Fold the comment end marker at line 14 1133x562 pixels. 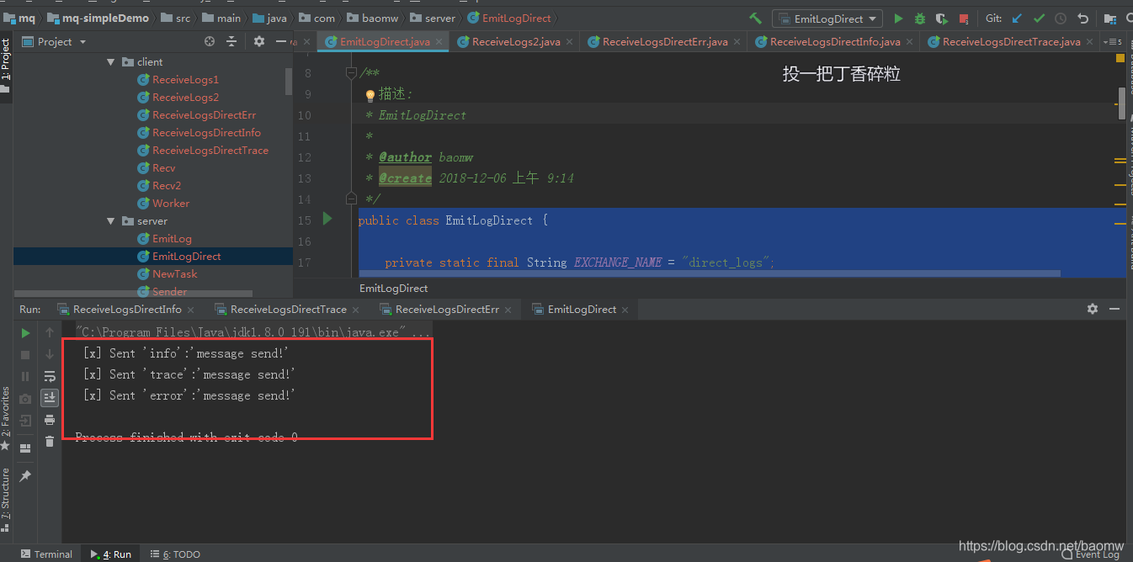(352, 199)
